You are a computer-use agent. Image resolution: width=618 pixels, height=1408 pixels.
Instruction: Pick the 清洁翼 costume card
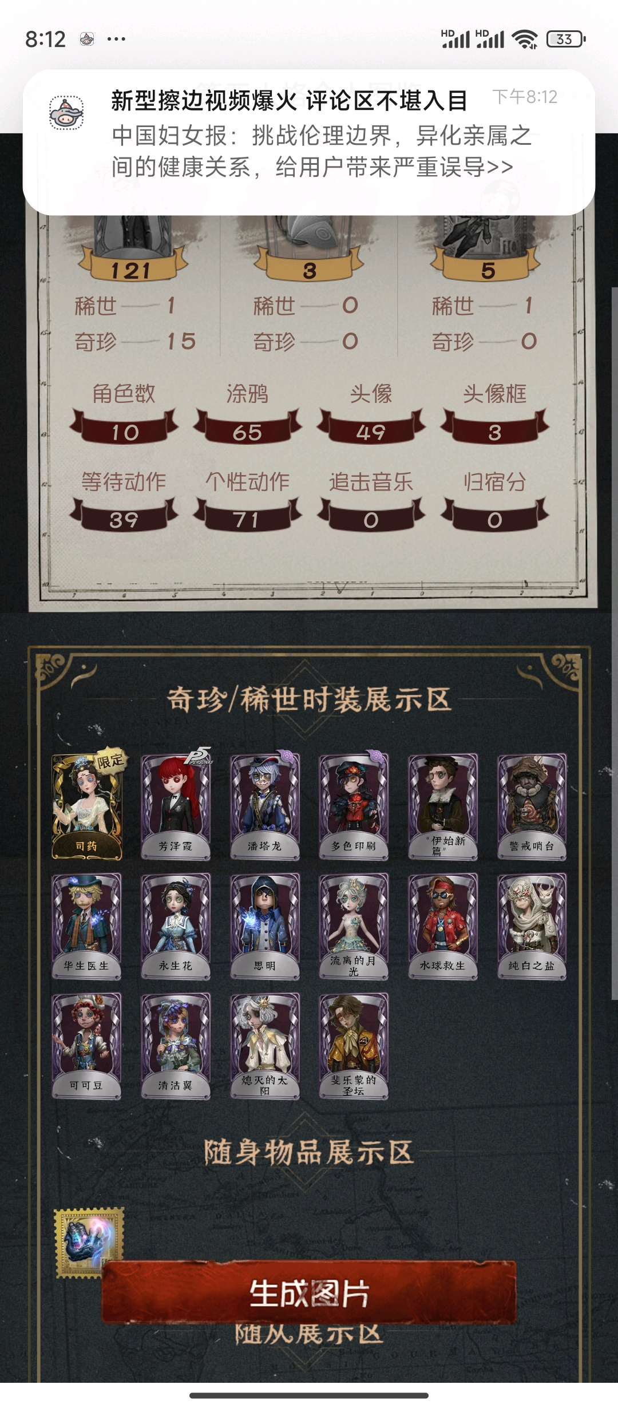pos(176,1046)
